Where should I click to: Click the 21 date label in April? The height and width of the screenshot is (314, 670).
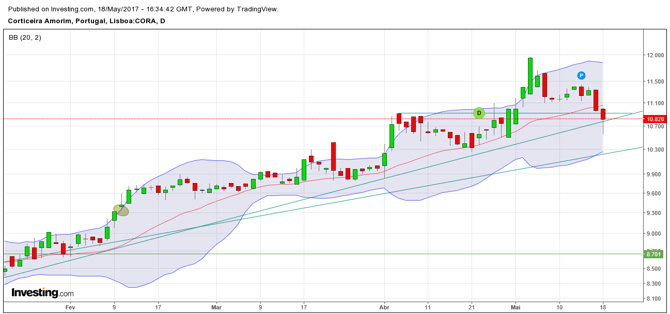pyautogui.click(x=472, y=306)
